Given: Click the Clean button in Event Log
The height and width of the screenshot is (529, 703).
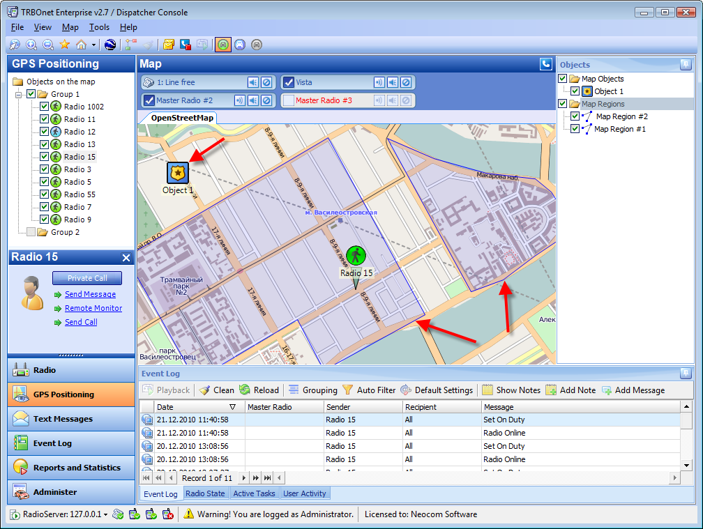Looking at the screenshot, I should click(x=217, y=390).
